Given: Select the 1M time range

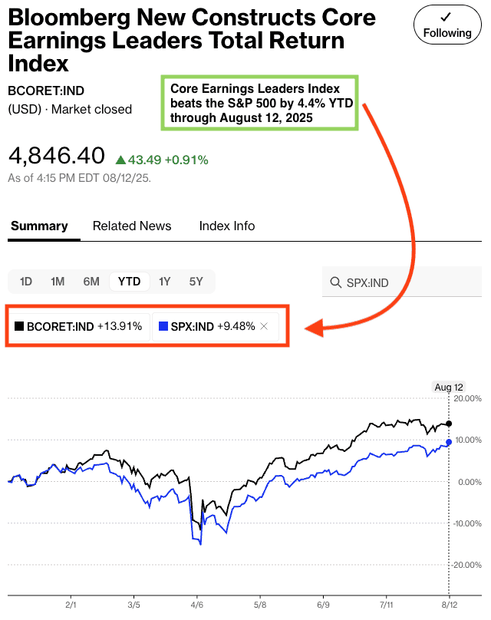Looking at the screenshot, I should coord(58,282).
